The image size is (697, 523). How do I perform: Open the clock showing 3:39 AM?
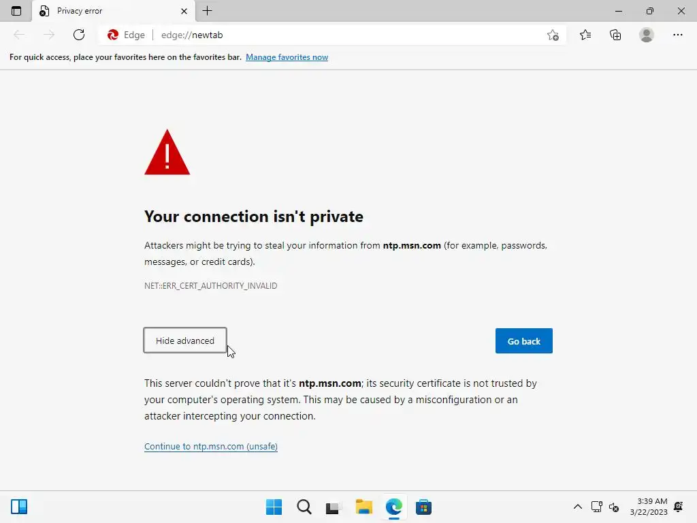649,507
